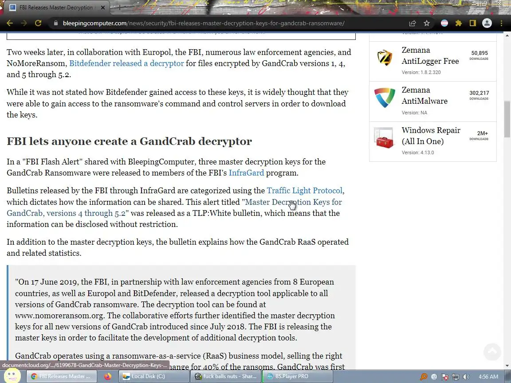Open the Start menu orb
Viewport: 511px width, 383px height.
[12, 375]
